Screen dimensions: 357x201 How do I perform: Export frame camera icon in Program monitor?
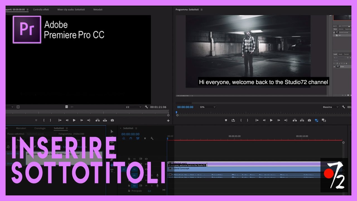pos(309,120)
